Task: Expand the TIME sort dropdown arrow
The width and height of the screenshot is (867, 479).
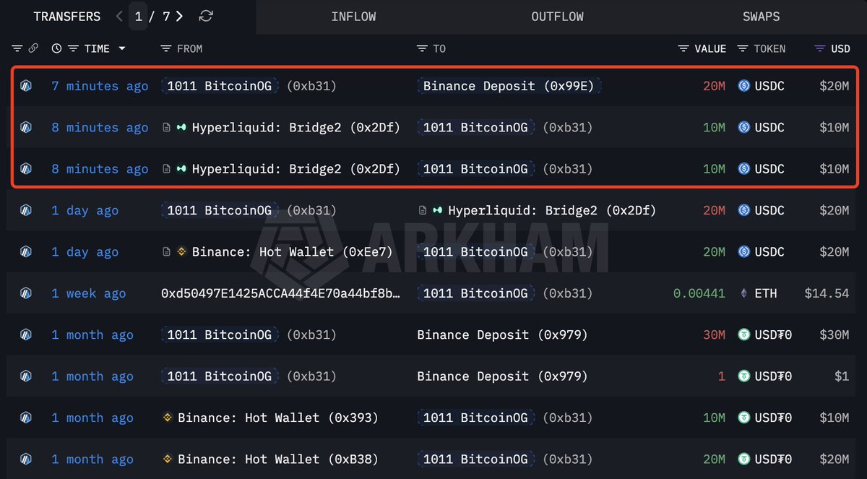Action: (x=121, y=48)
